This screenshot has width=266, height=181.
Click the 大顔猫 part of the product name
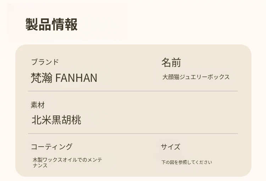coord(171,77)
